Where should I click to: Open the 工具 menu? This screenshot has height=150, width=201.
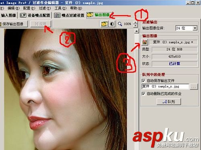pos(60,8)
